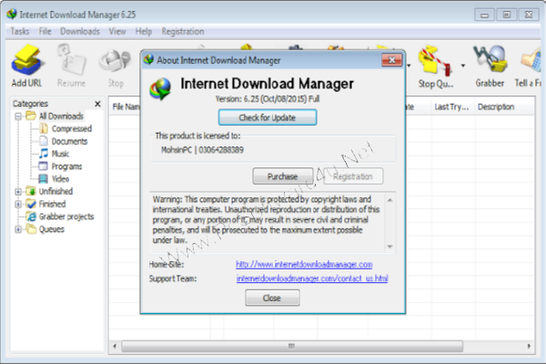Viewport: 546px width, 364px height.
Task: Open the Registration menu
Action: [x=183, y=31]
